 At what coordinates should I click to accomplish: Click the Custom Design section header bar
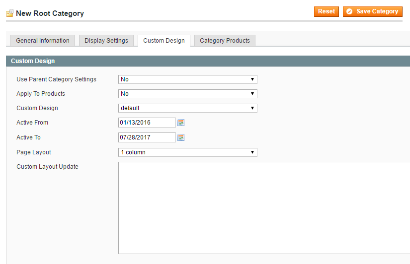[208, 61]
